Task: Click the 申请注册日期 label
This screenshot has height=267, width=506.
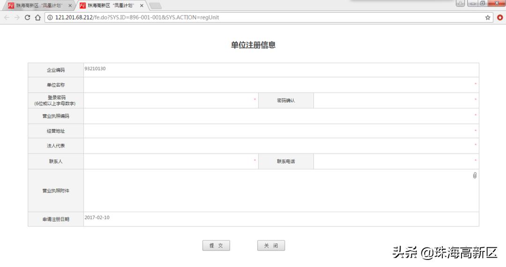Action: click(56, 219)
